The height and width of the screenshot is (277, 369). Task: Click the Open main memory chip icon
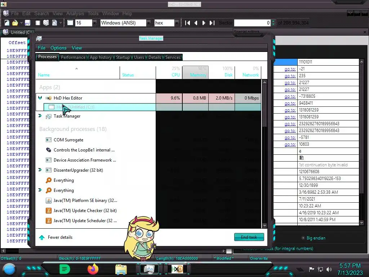[37, 23]
